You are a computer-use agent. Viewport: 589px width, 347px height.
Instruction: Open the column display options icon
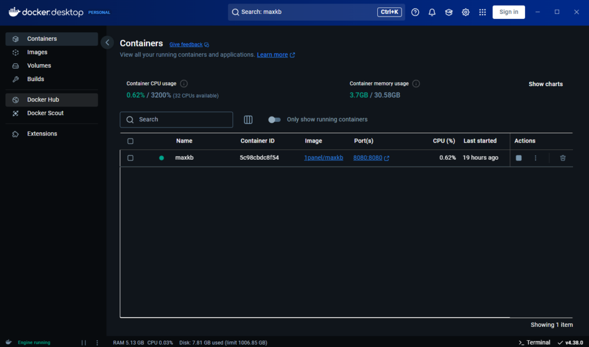pos(248,119)
